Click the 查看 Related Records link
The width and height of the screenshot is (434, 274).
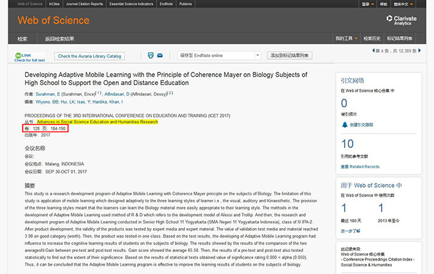coord(360,167)
